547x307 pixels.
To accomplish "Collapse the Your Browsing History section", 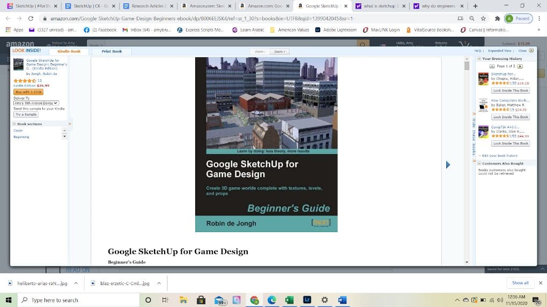I will pyautogui.click(x=479, y=59).
